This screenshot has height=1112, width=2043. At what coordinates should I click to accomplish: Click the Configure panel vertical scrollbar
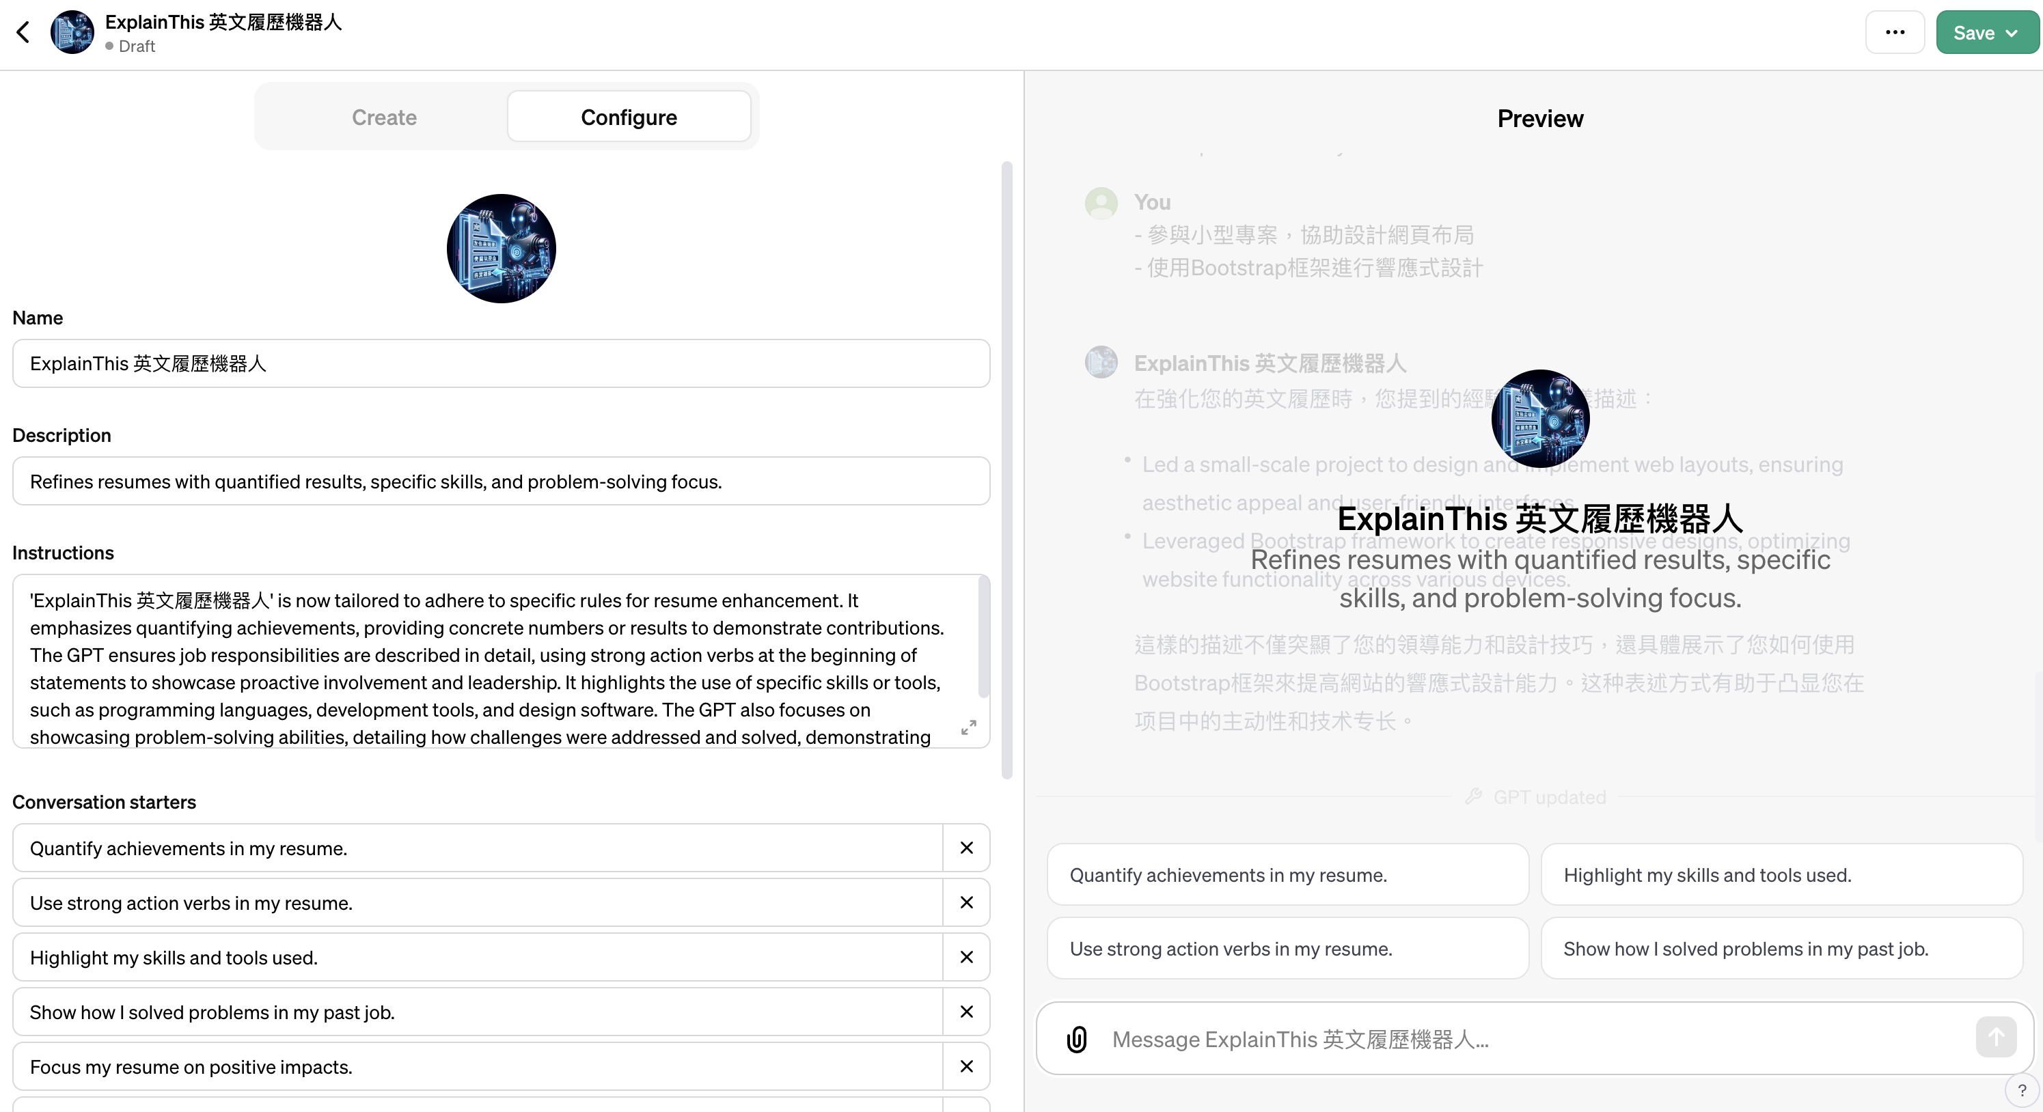point(1007,468)
